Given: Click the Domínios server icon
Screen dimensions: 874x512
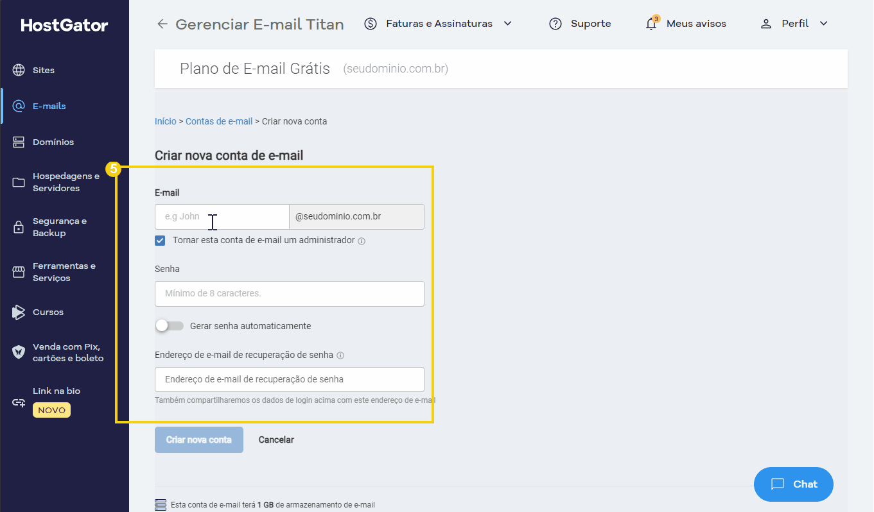Looking at the screenshot, I should pyautogui.click(x=19, y=142).
